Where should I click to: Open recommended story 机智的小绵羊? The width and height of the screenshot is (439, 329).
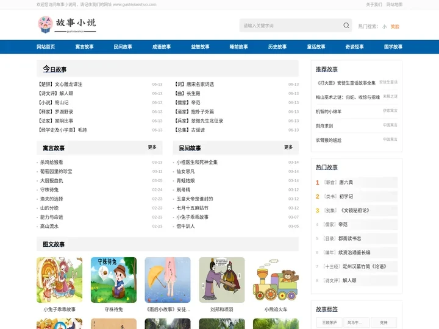(x=329, y=111)
